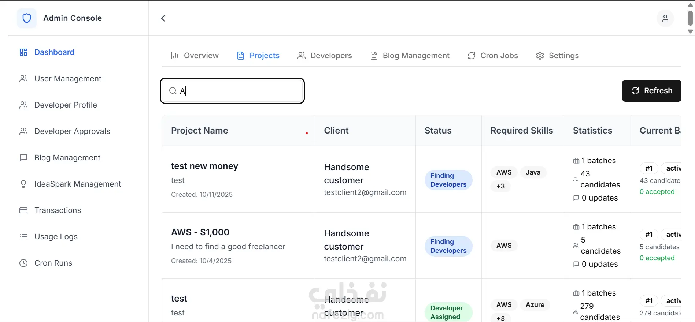Click the IdeaSpark lightbulb icon

point(23,184)
